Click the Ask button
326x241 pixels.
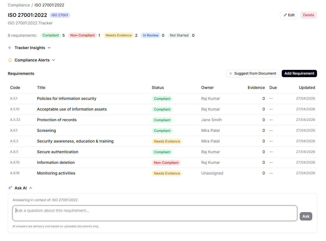coord(306,216)
